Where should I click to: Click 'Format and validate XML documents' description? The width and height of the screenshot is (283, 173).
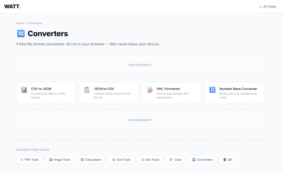click(173, 96)
